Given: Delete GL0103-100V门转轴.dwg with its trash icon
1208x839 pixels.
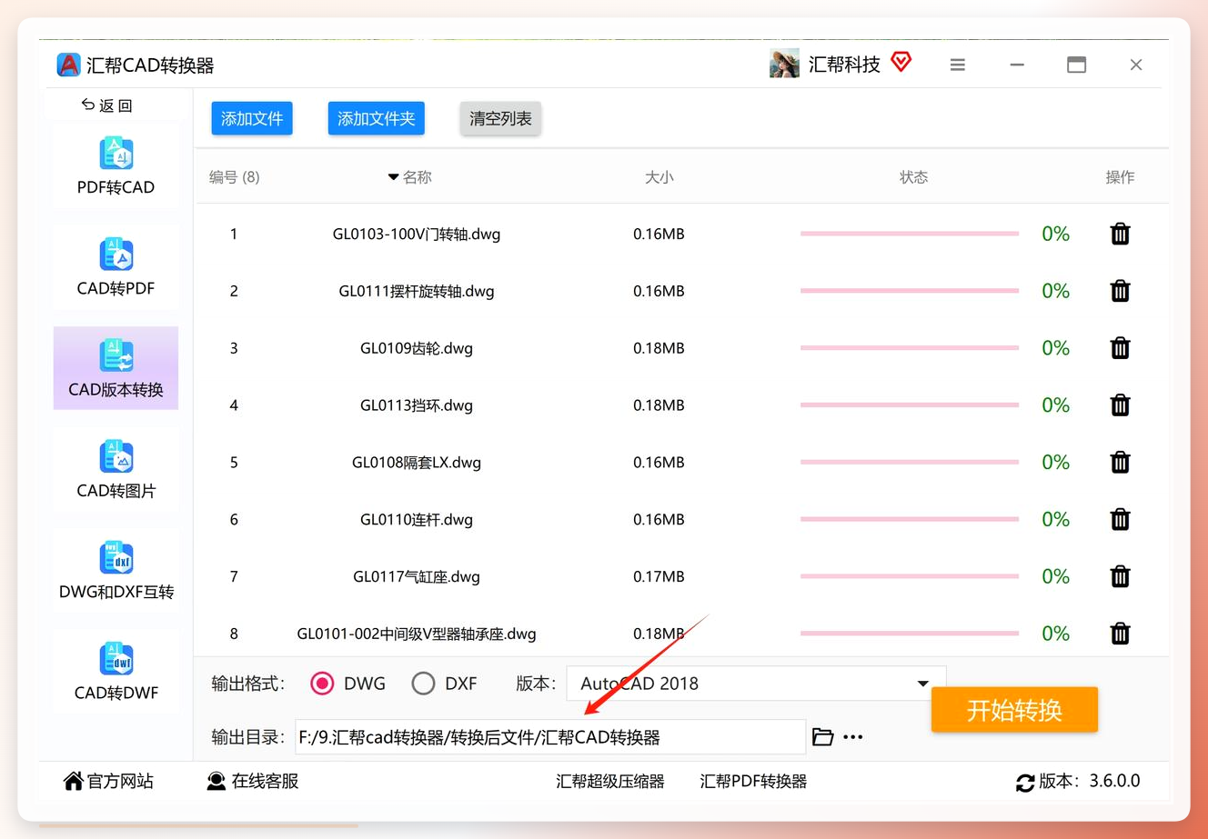Looking at the screenshot, I should 1120,234.
